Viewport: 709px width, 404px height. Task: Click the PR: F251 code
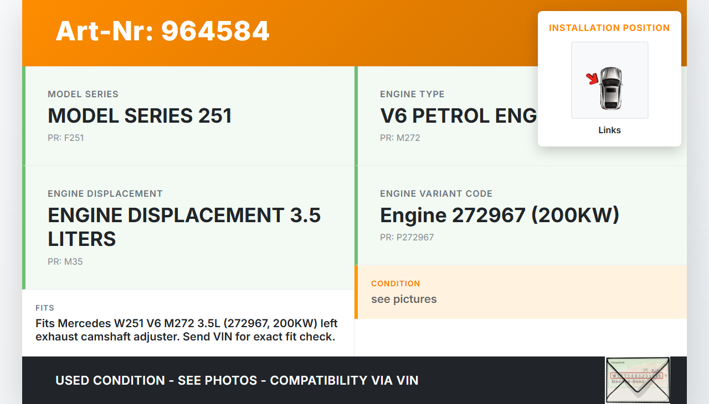(65, 138)
